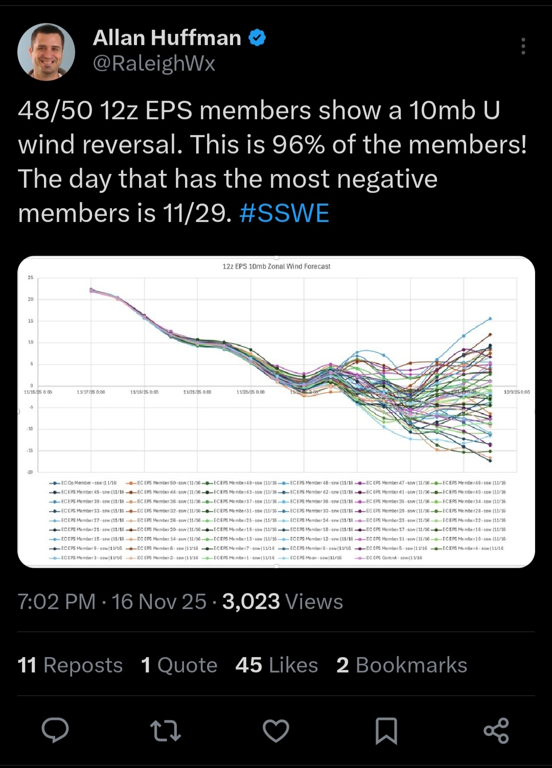Open the three-dot more options menu

tap(523, 46)
